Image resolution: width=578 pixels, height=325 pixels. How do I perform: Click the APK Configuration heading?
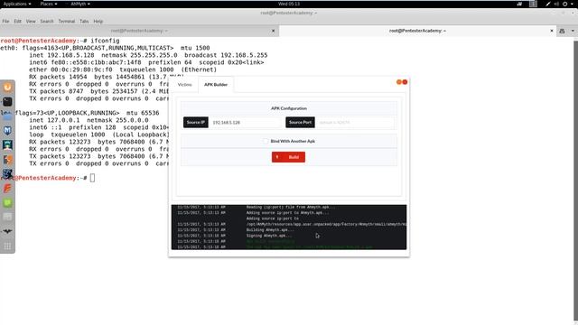[289, 108]
